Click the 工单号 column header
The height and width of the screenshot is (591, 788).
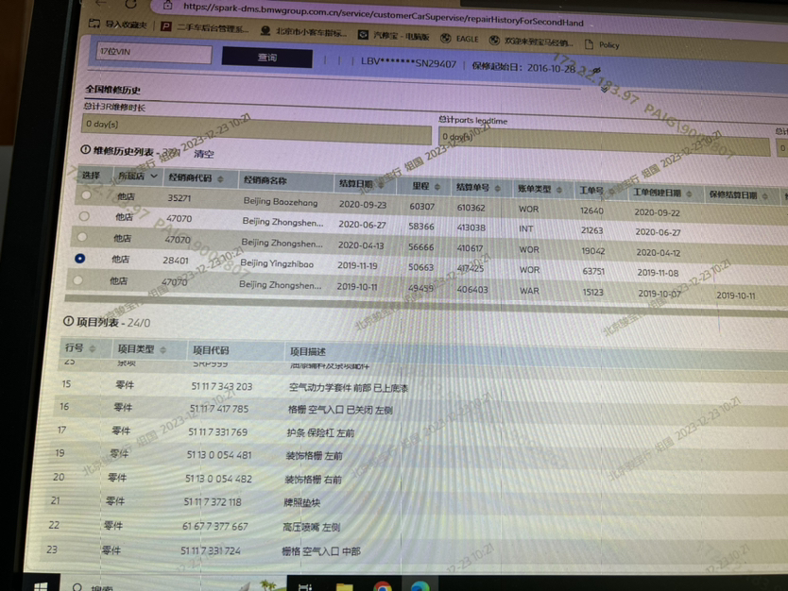[591, 191]
